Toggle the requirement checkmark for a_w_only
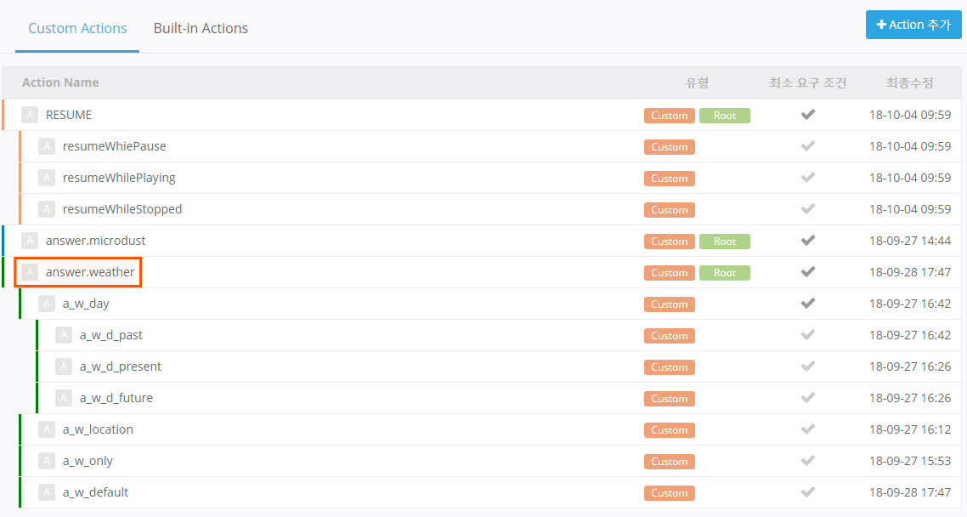The image size is (967, 517). point(808,461)
